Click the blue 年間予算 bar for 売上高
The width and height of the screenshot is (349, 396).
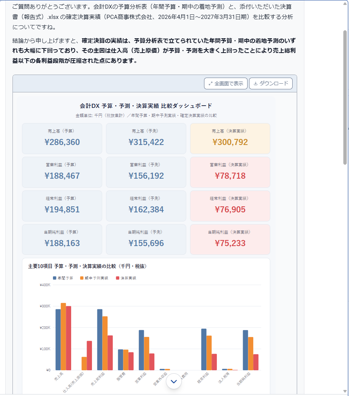click(x=58, y=340)
